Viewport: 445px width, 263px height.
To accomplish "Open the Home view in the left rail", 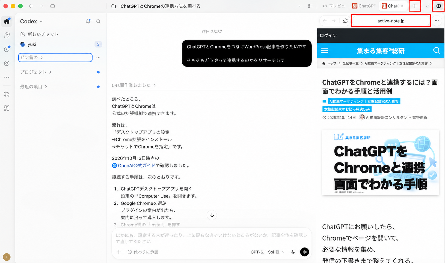I will [x=7, y=21].
